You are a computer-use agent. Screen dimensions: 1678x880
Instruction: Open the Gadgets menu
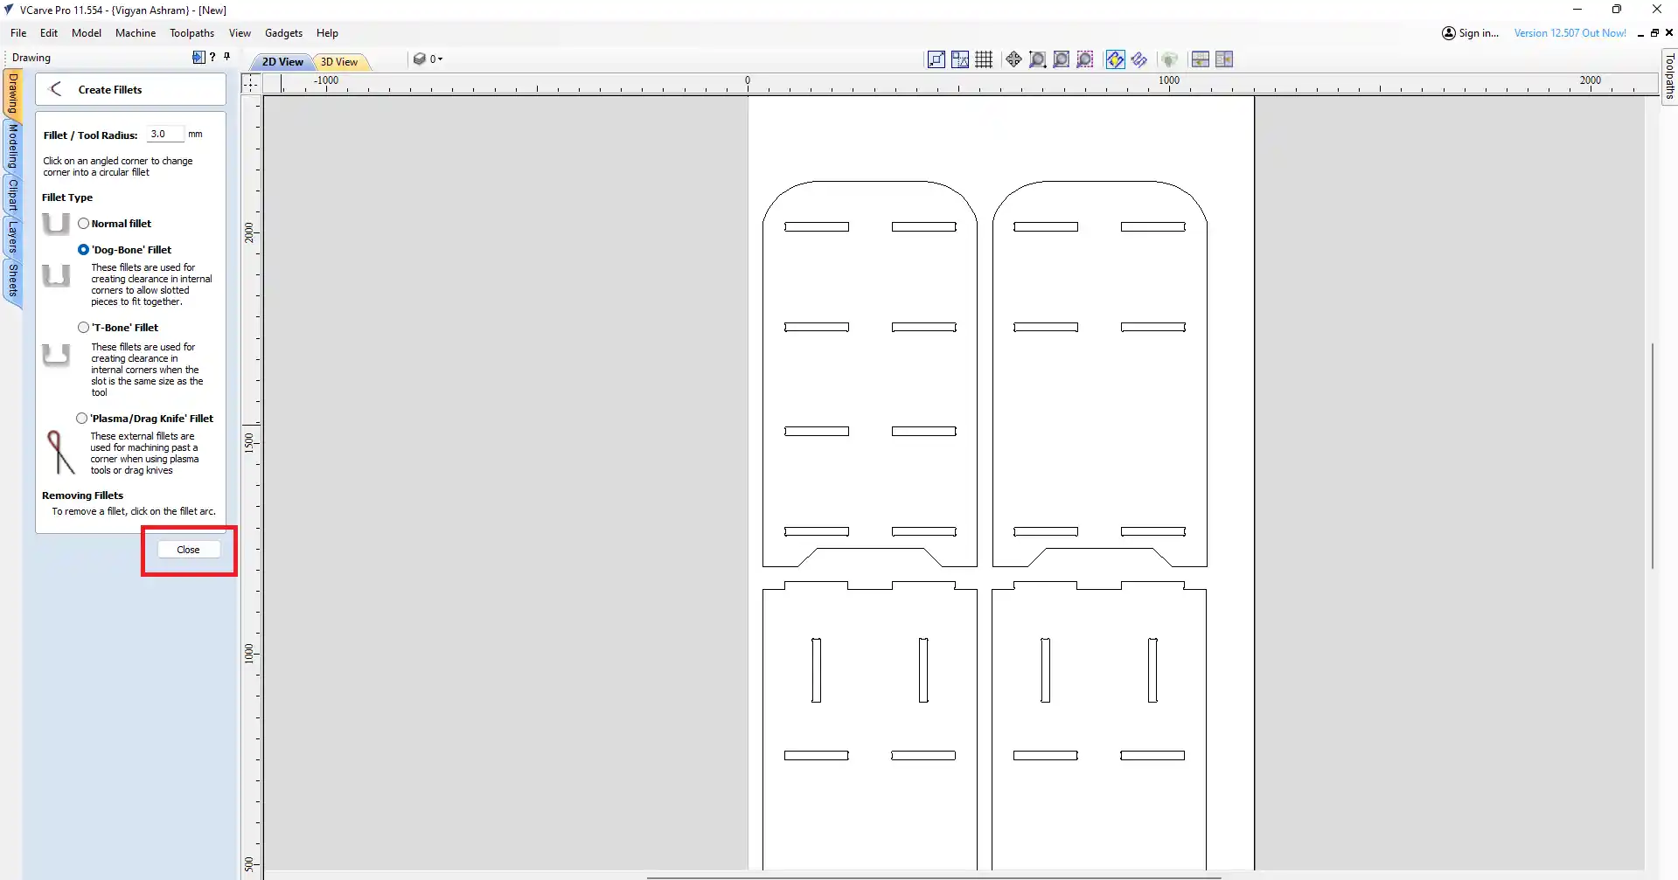pos(284,33)
